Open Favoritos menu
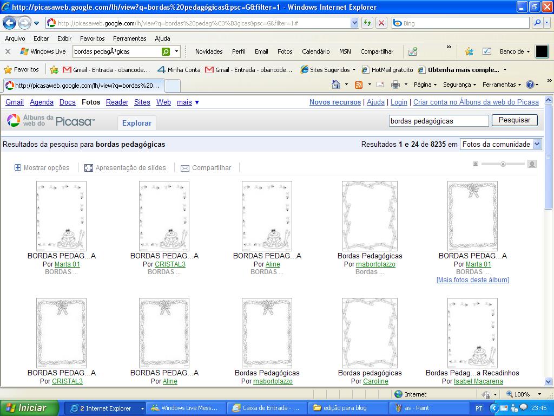The image size is (554, 416). click(92, 38)
